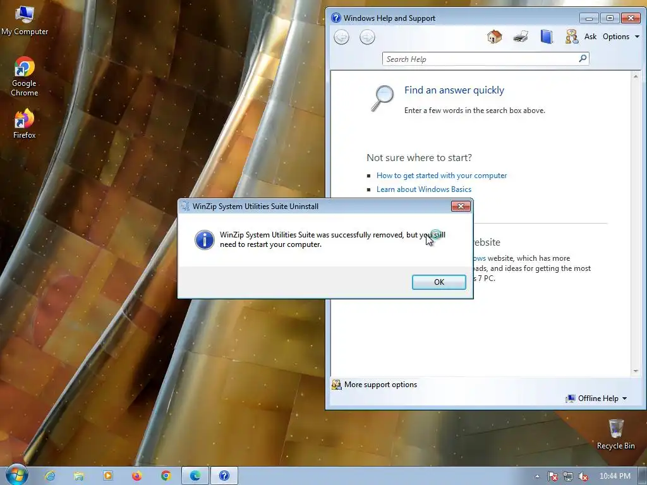
Task: Click the Ask label in Help toolbar
Action: tap(590, 37)
